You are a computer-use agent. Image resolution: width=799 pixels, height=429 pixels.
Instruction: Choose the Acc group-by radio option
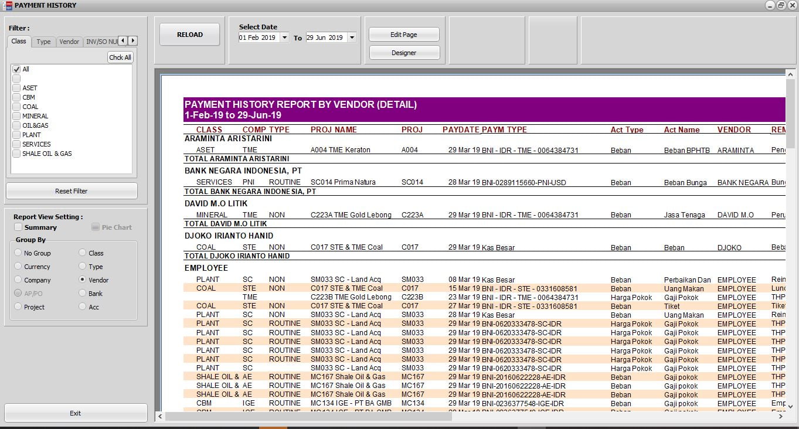pyautogui.click(x=83, y=307)
